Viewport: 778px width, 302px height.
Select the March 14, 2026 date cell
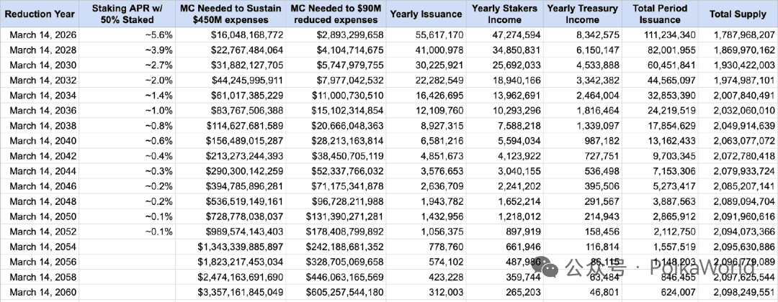(x=43, y=35)
